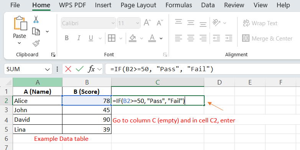The height and width of the screenshot is (150, 300).
Task: Click the Font Color A icon
Action: (152, 38)
